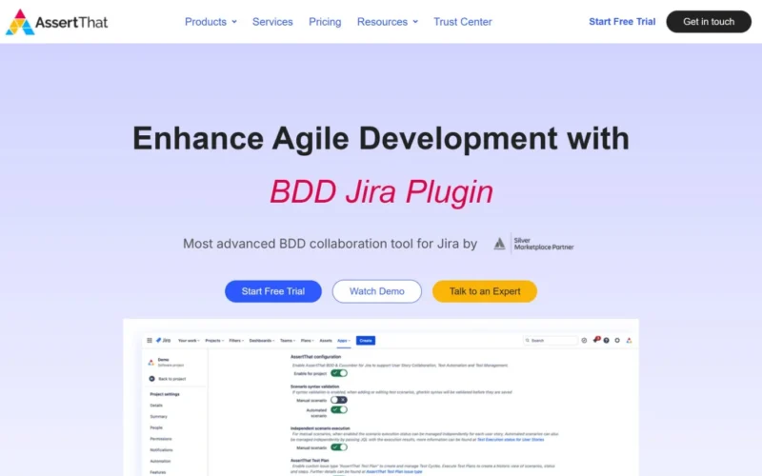Open the Jira notifications bell icon
The height and width of the screenshot is (476, 762).
coord(596,340)
